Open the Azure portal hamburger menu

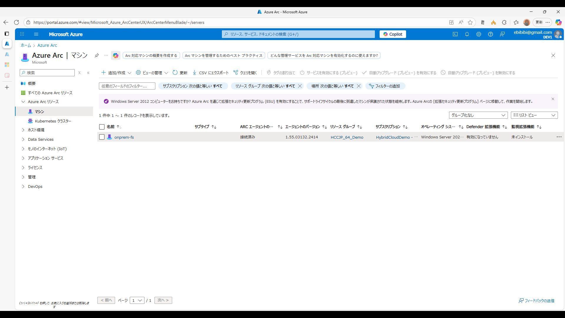[36, 34]
